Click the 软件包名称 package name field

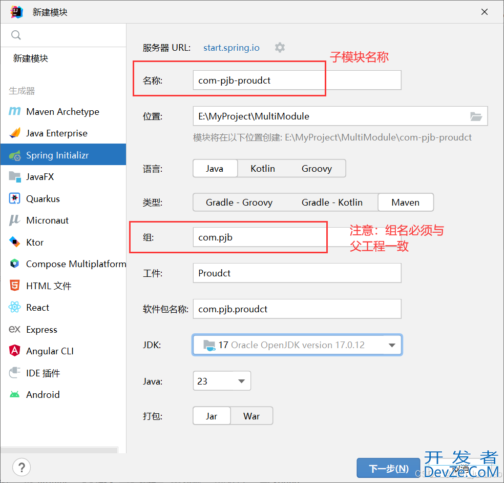click(297, 309)
